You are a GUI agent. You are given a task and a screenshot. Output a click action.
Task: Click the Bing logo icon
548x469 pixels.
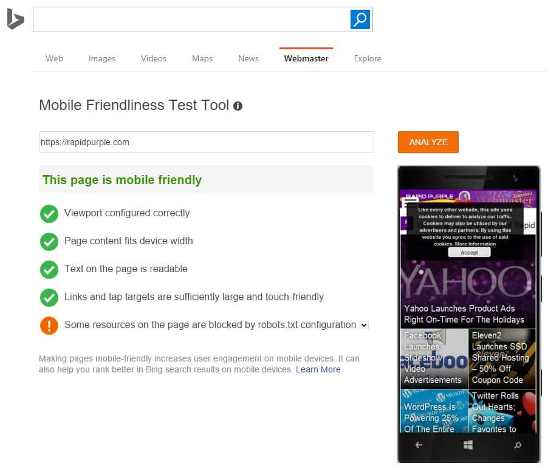pos(15,19)
